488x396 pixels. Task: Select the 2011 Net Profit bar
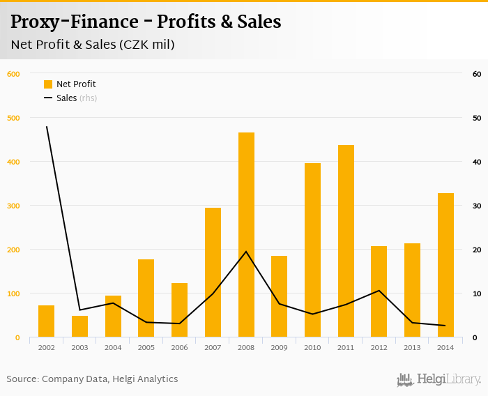point(346,241)
